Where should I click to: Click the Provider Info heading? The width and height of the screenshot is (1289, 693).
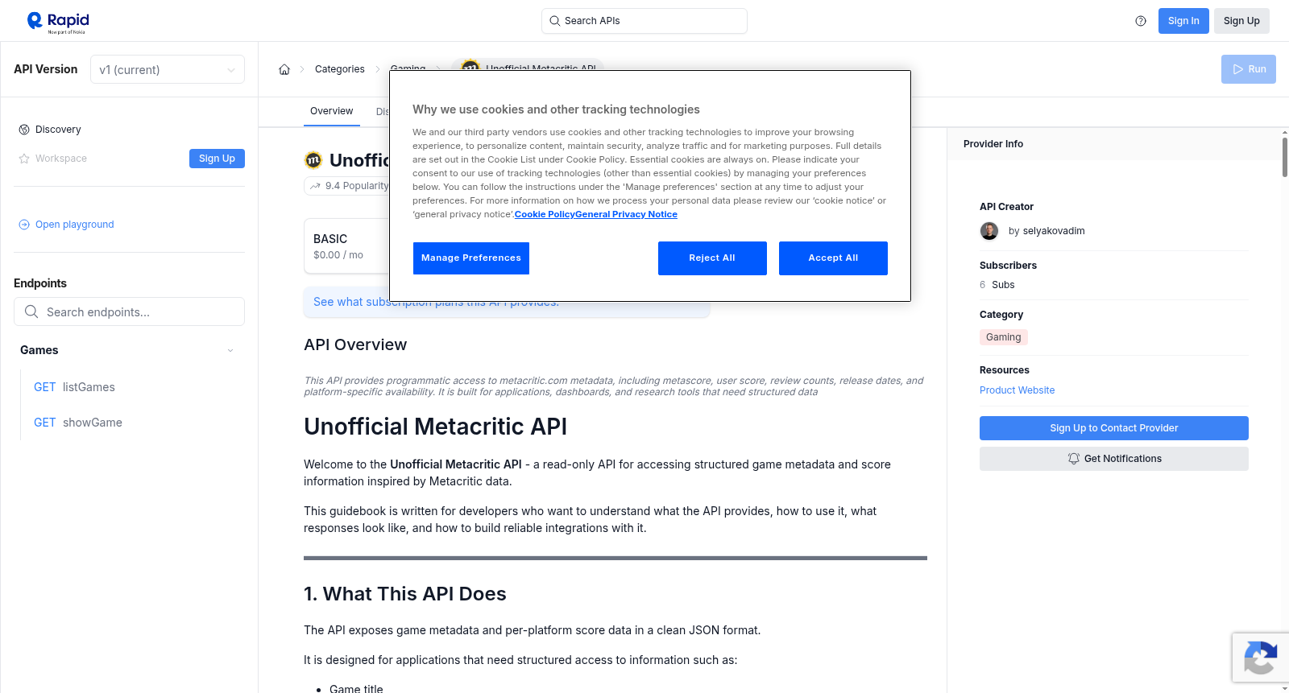click(x=993, y=144)
